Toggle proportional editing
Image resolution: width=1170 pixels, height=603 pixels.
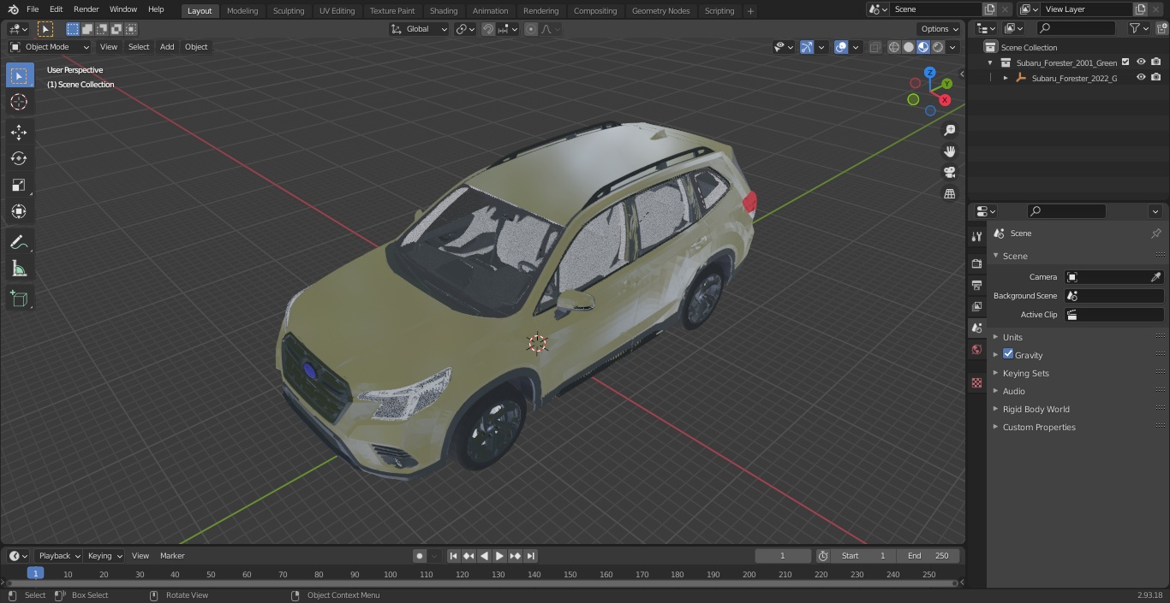click(x=531, y=29)
